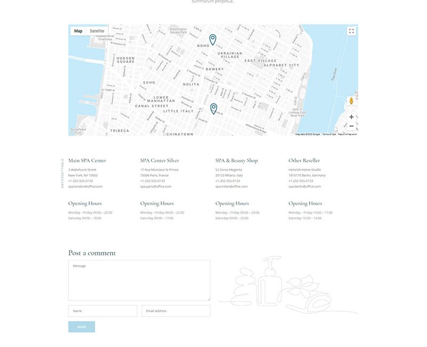Focus the Message text area

(x=139, y=280)
